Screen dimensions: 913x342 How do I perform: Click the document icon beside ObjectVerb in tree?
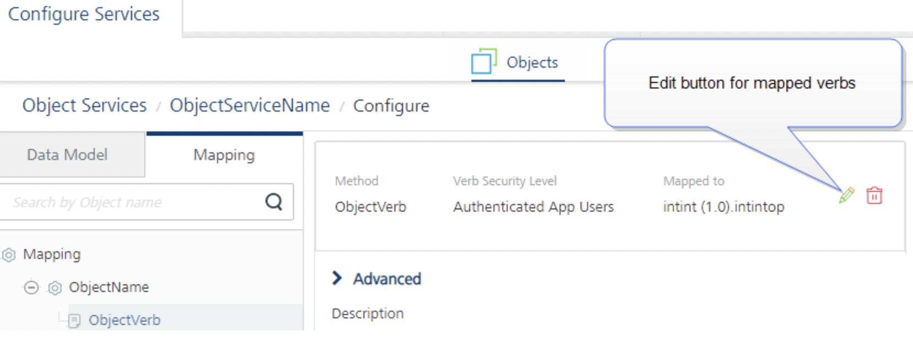74,321
